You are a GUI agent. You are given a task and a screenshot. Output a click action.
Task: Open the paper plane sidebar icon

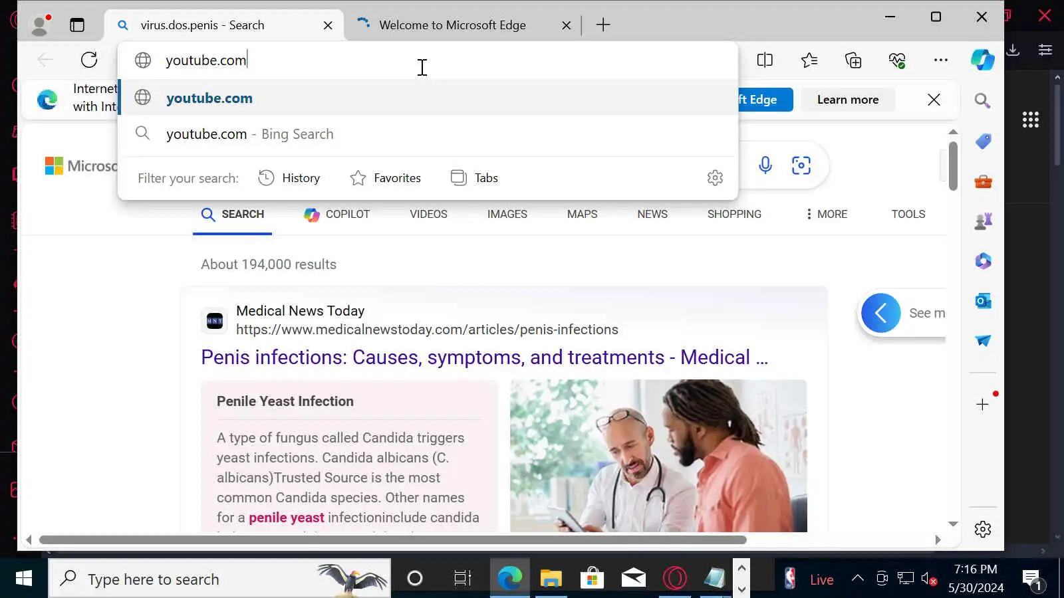pos(983,341)
